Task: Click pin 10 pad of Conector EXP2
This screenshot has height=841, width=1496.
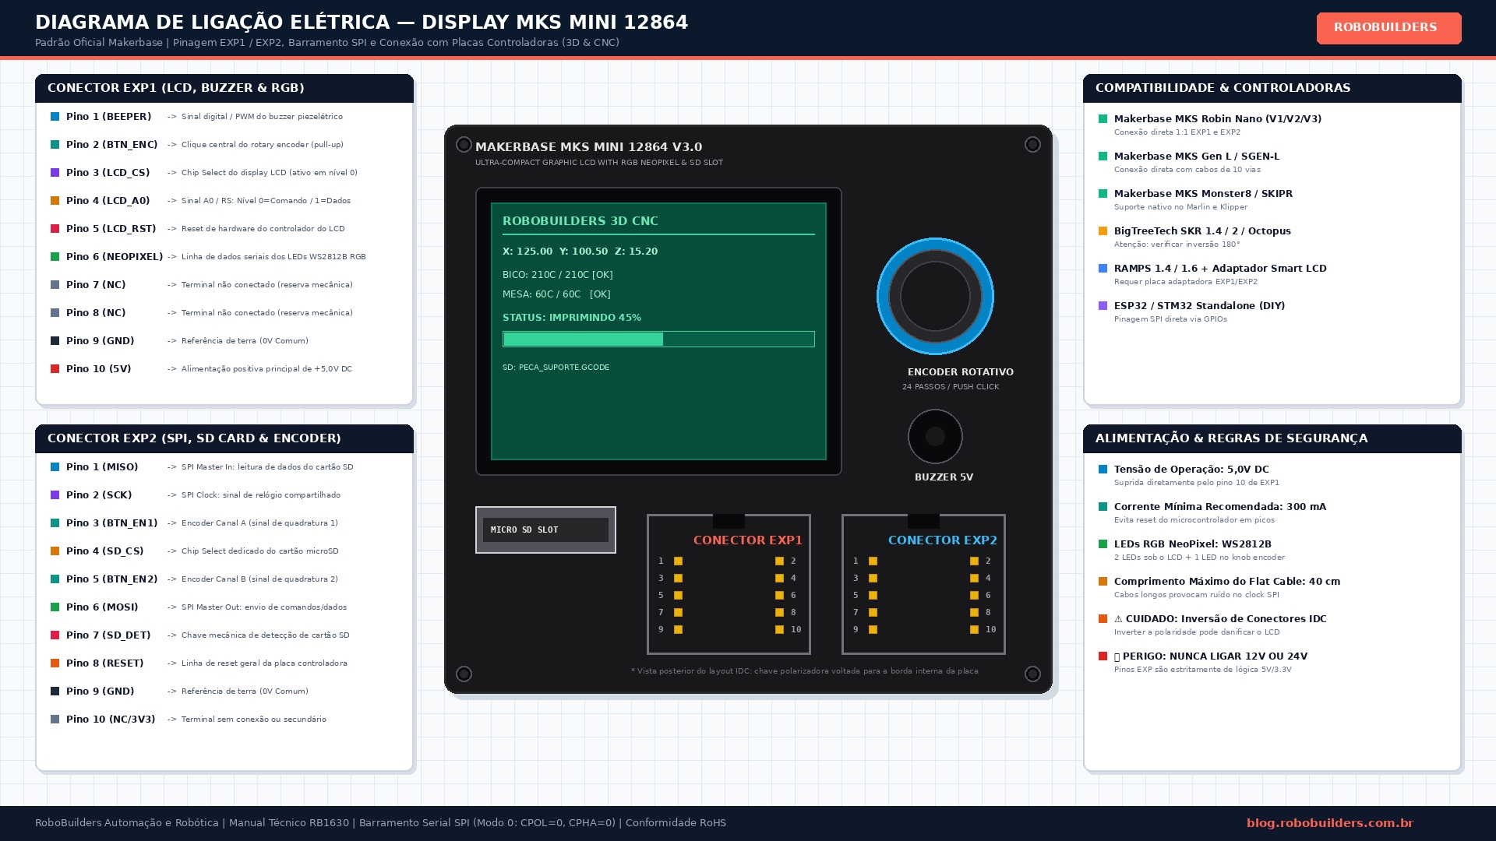Action: (x=974, y=629)
